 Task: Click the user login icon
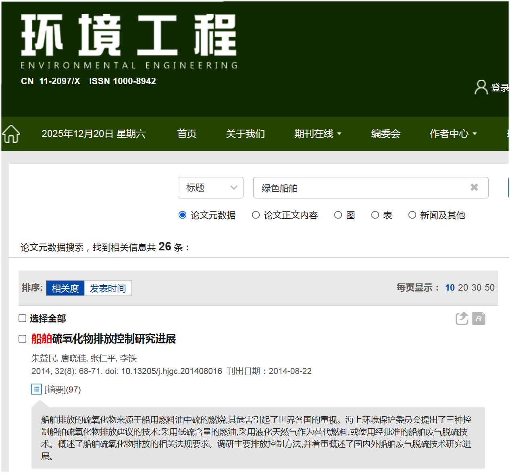tap(481, 87)
